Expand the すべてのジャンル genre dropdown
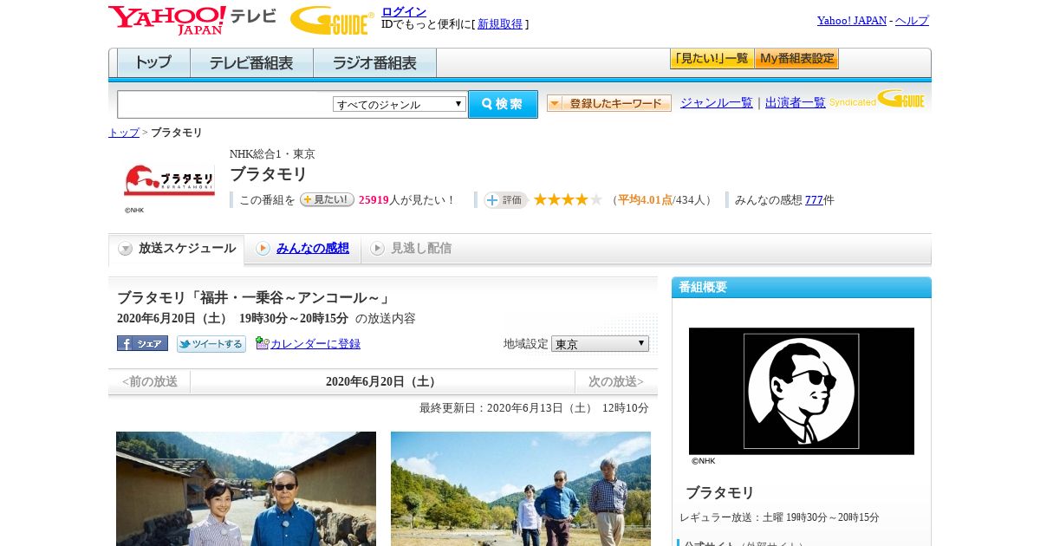This screenshot has width=1040, height=546. click(x=400, y=104)
